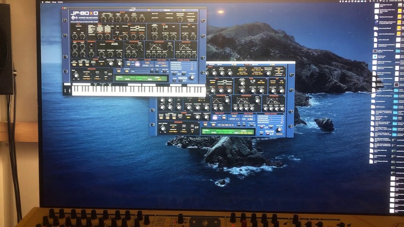Image resolution: width=404 pixels, height=227 pixels.
Task: Click filter Resonance knob in front window
Action: tap(155, 37)
